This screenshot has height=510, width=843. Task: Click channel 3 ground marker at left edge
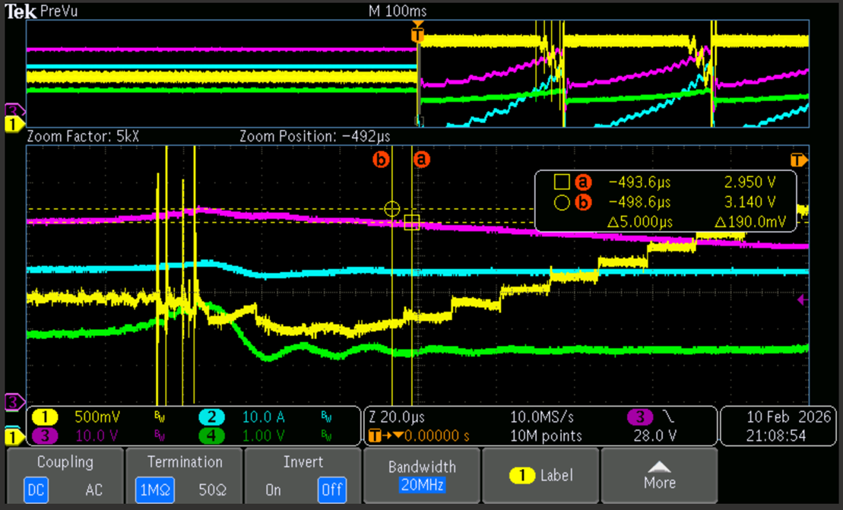pos(14,401)
